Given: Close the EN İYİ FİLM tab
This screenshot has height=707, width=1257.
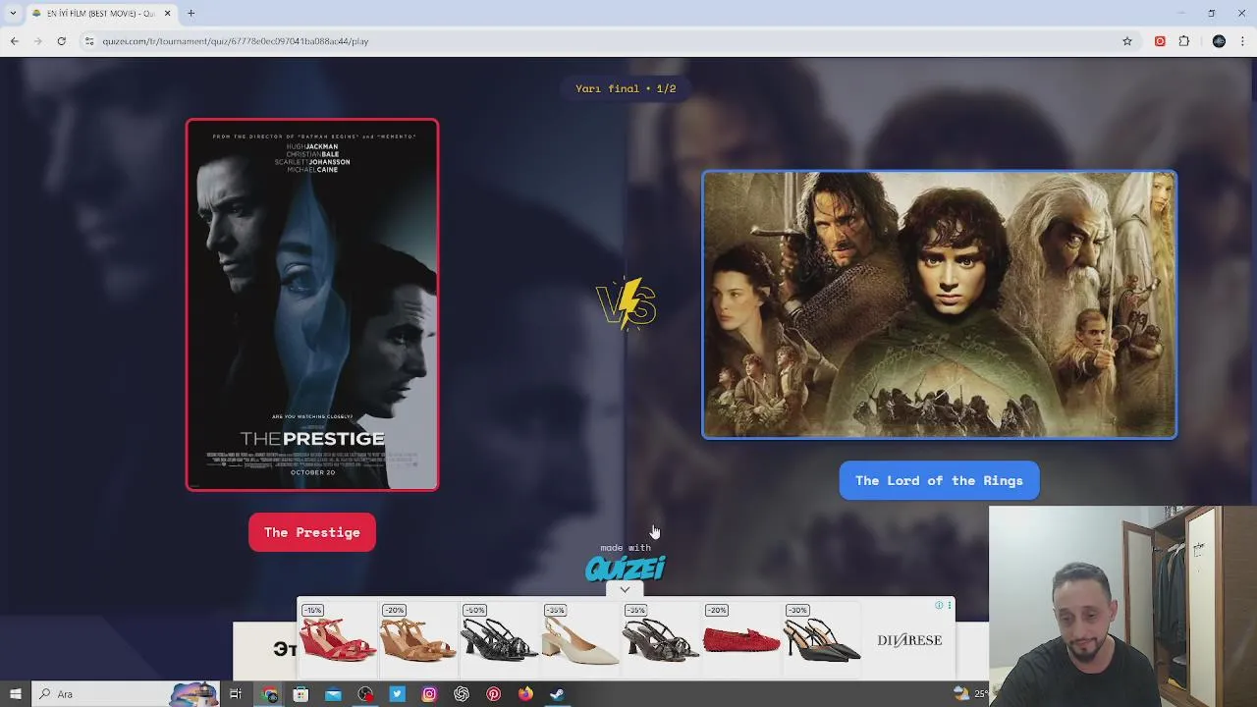Looking at the screenshot, I should pos(167,13).
